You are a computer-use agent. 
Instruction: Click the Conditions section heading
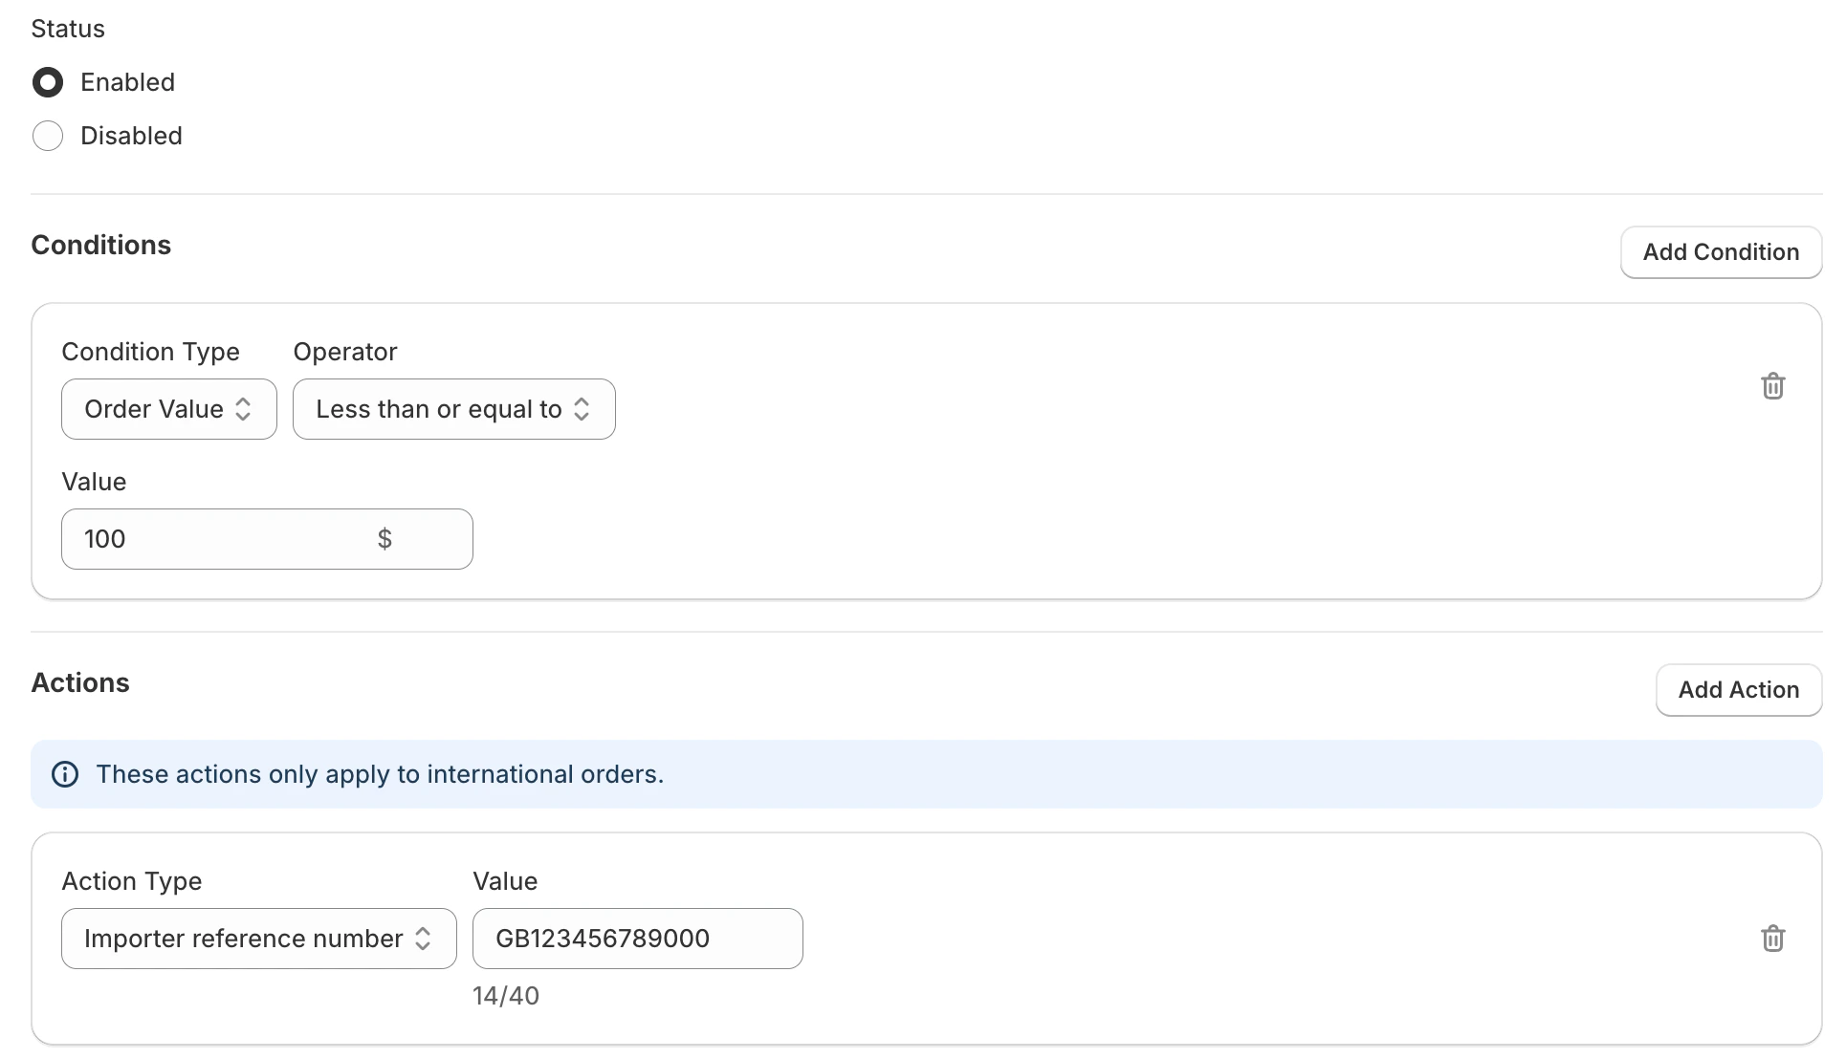[x=100, y=245]
